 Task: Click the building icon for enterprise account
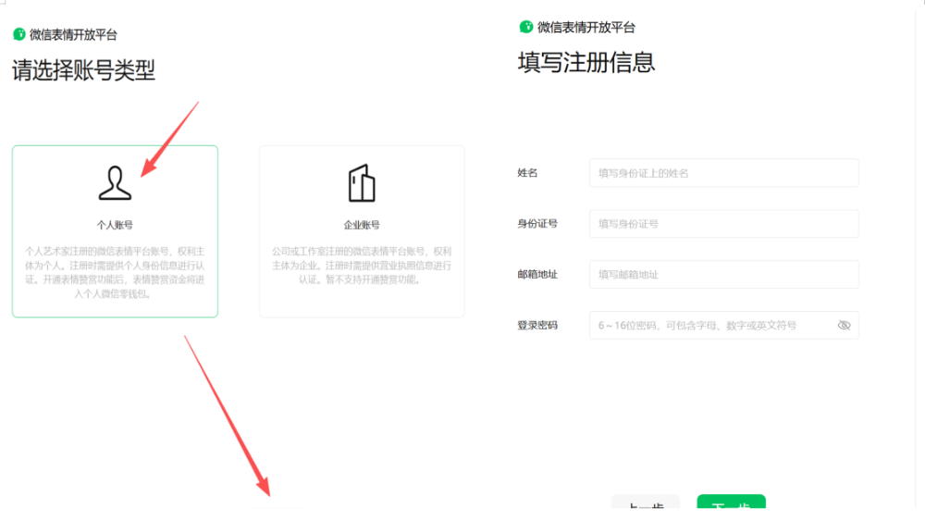[362, 183]
